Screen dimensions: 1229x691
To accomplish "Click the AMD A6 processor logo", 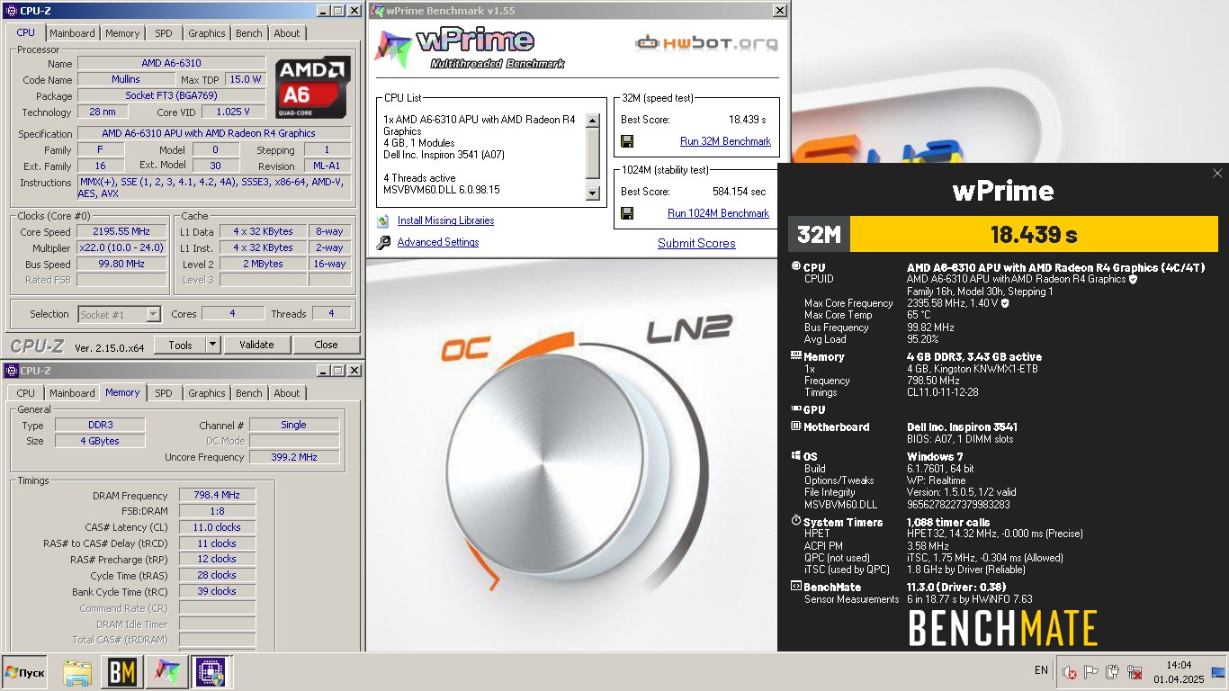I will pos(312,87).
